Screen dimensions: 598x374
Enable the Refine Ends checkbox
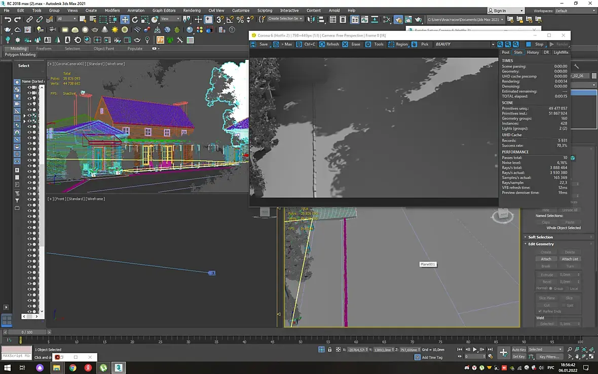point(540,311)
